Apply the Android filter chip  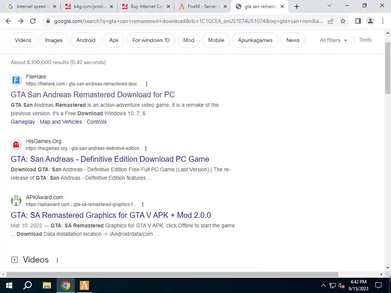(86, 40)
